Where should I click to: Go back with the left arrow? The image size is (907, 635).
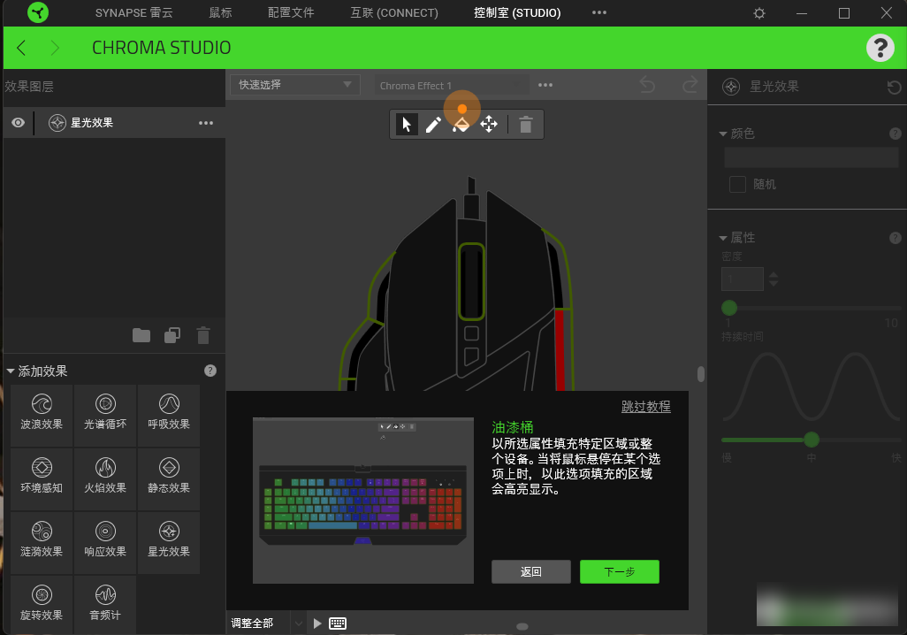pos(21,48)
